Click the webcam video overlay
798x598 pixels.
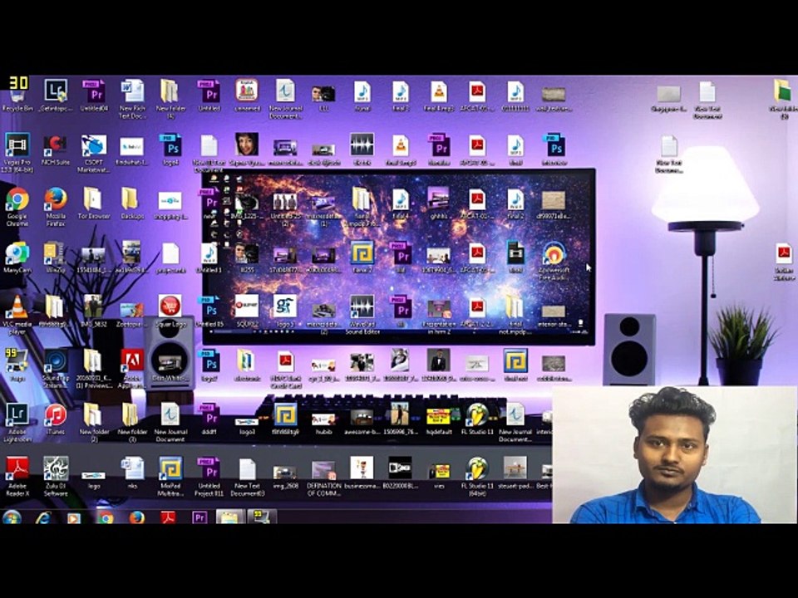[x=675, y=454]
